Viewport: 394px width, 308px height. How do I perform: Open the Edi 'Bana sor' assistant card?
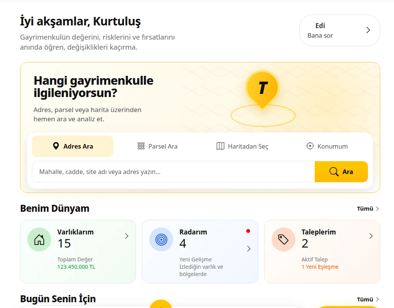pyautogui.click(x=339, y=30)
